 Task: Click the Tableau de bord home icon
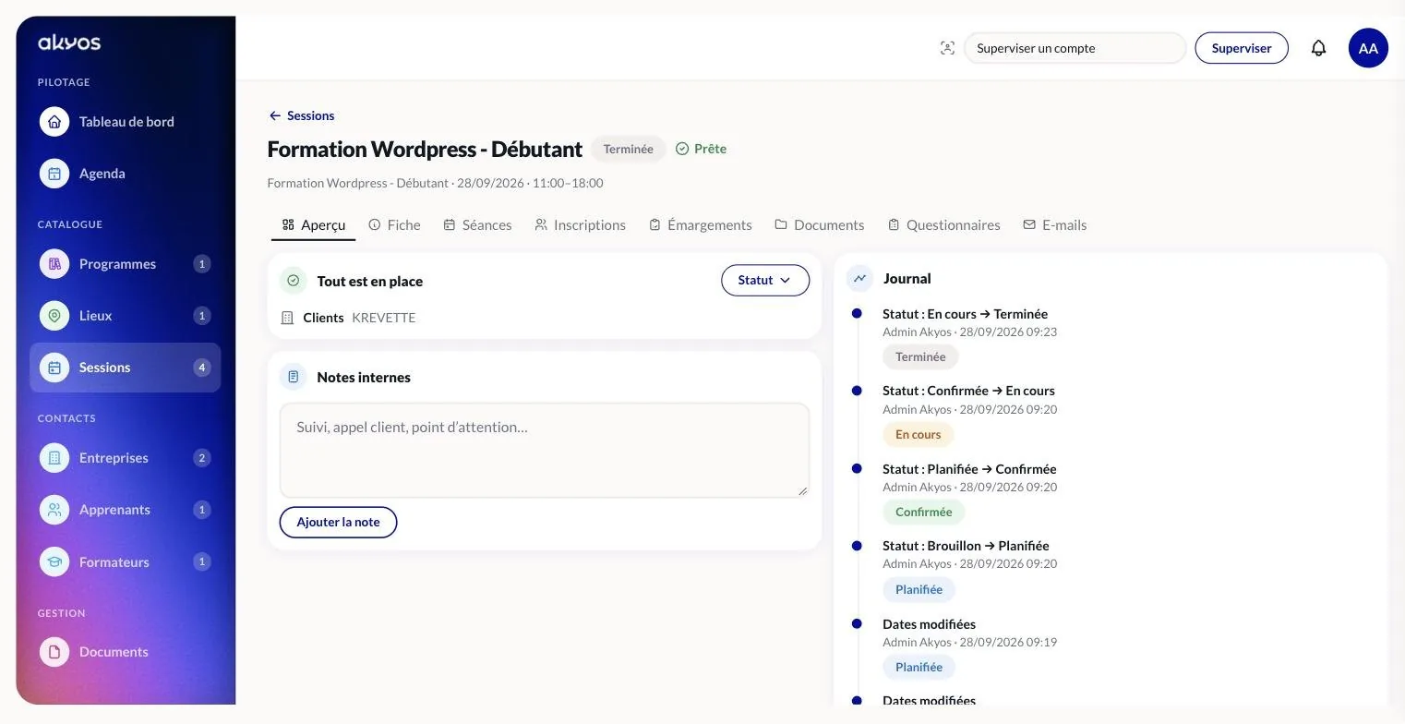(54, 122)
